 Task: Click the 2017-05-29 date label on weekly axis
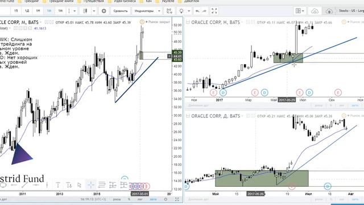pos(287,100)
